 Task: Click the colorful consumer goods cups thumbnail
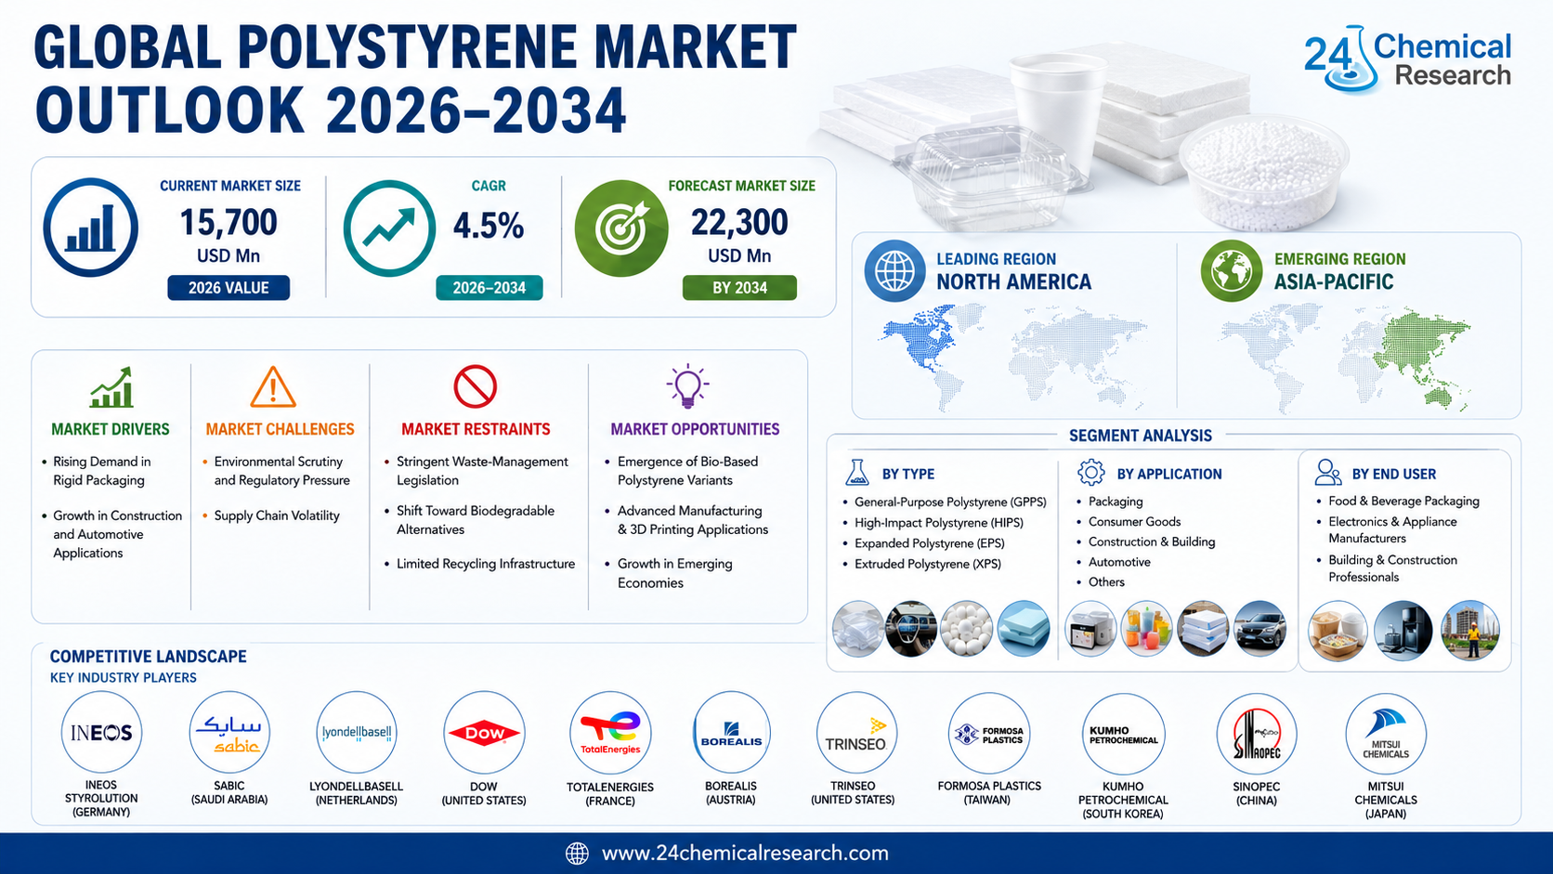tap(1146, 629)
